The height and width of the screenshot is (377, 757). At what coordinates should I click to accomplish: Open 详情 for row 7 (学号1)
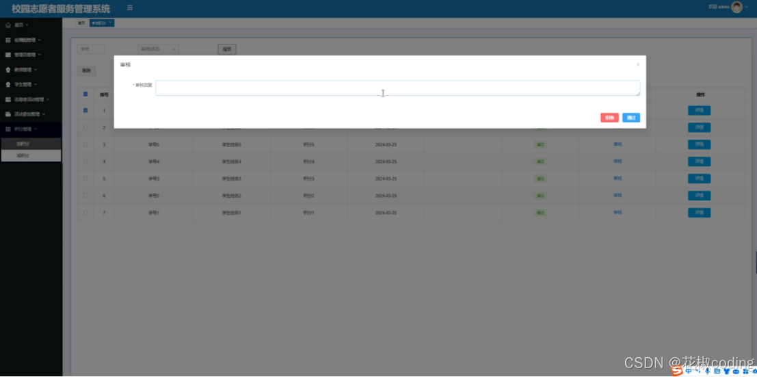699,213
